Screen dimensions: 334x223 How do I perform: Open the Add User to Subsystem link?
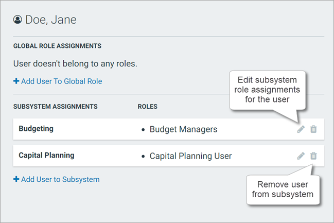pyautogui.click(x=60, y=179)
